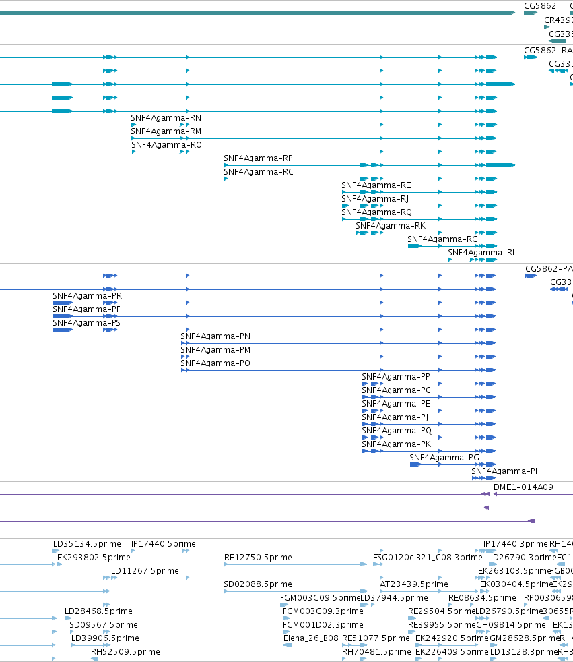Select the SNF4Agamma-PO protein label
The image size is (573, 662).
point(215,363)
